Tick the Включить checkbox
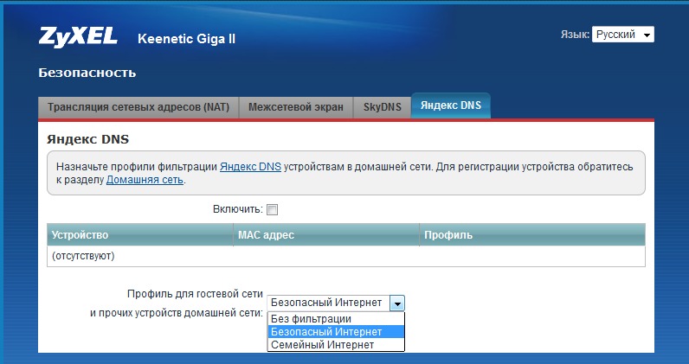 click(x=273, y=209)
